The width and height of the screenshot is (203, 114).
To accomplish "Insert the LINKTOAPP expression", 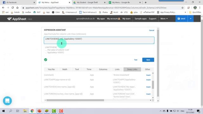I will (148, 80).
